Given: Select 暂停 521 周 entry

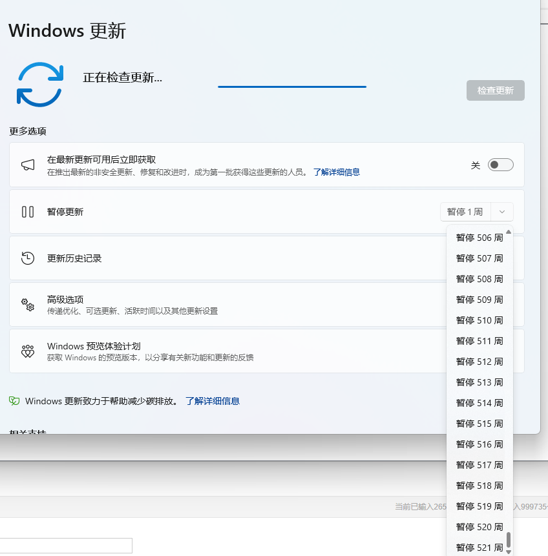Looking at the screenshot, I should (479, 548).
